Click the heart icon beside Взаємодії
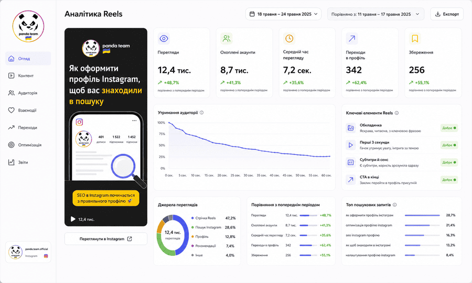 point(11,111)
